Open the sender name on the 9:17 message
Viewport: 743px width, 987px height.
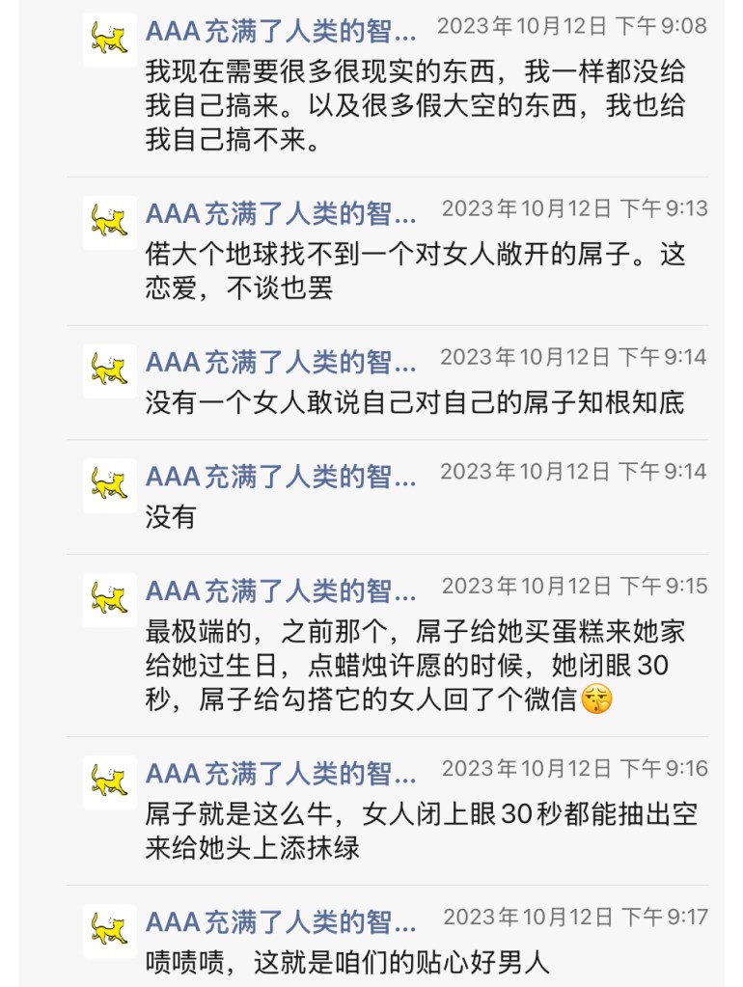281,922
